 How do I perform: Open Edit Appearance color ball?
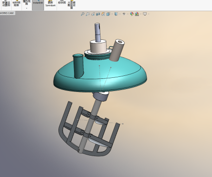pyautogui.click(x=132, y=14)
